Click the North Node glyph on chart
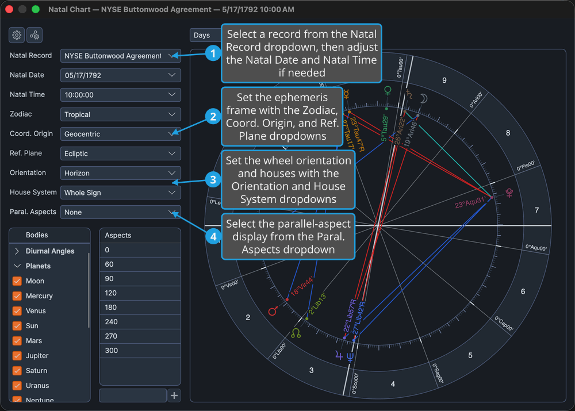The height and width of the screenshot is (411, 575). coord(296,333)
